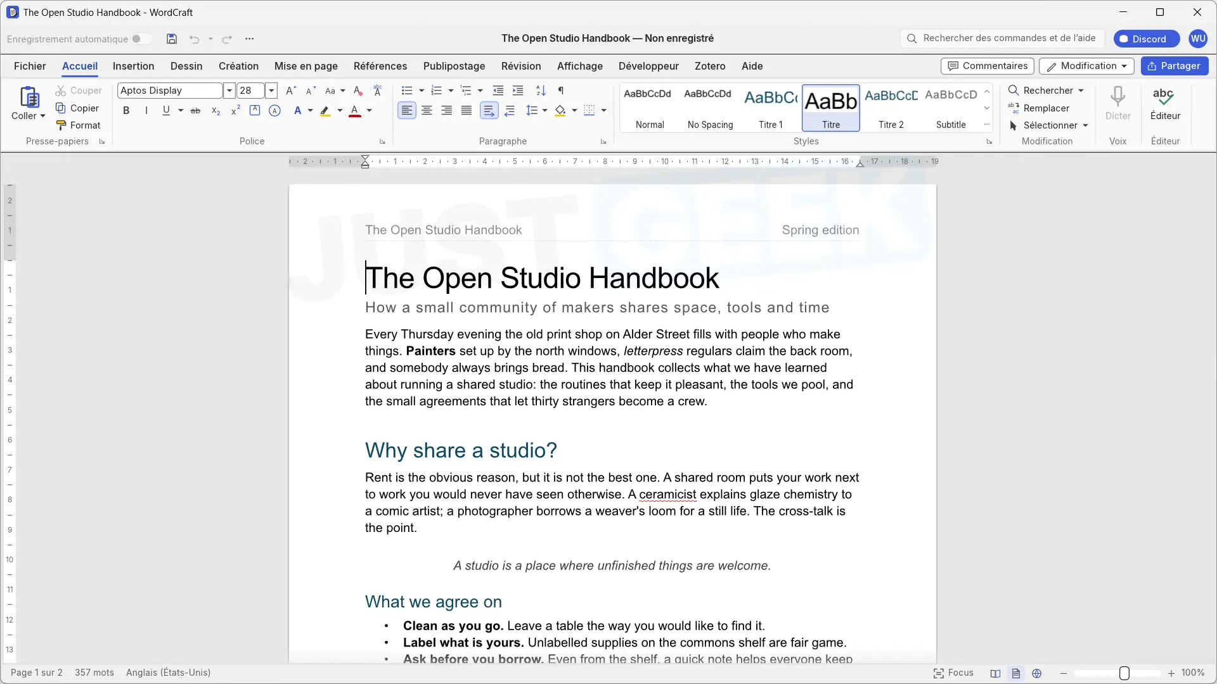
Task: Open the font color red swatch
Action: tap(355, 111)
